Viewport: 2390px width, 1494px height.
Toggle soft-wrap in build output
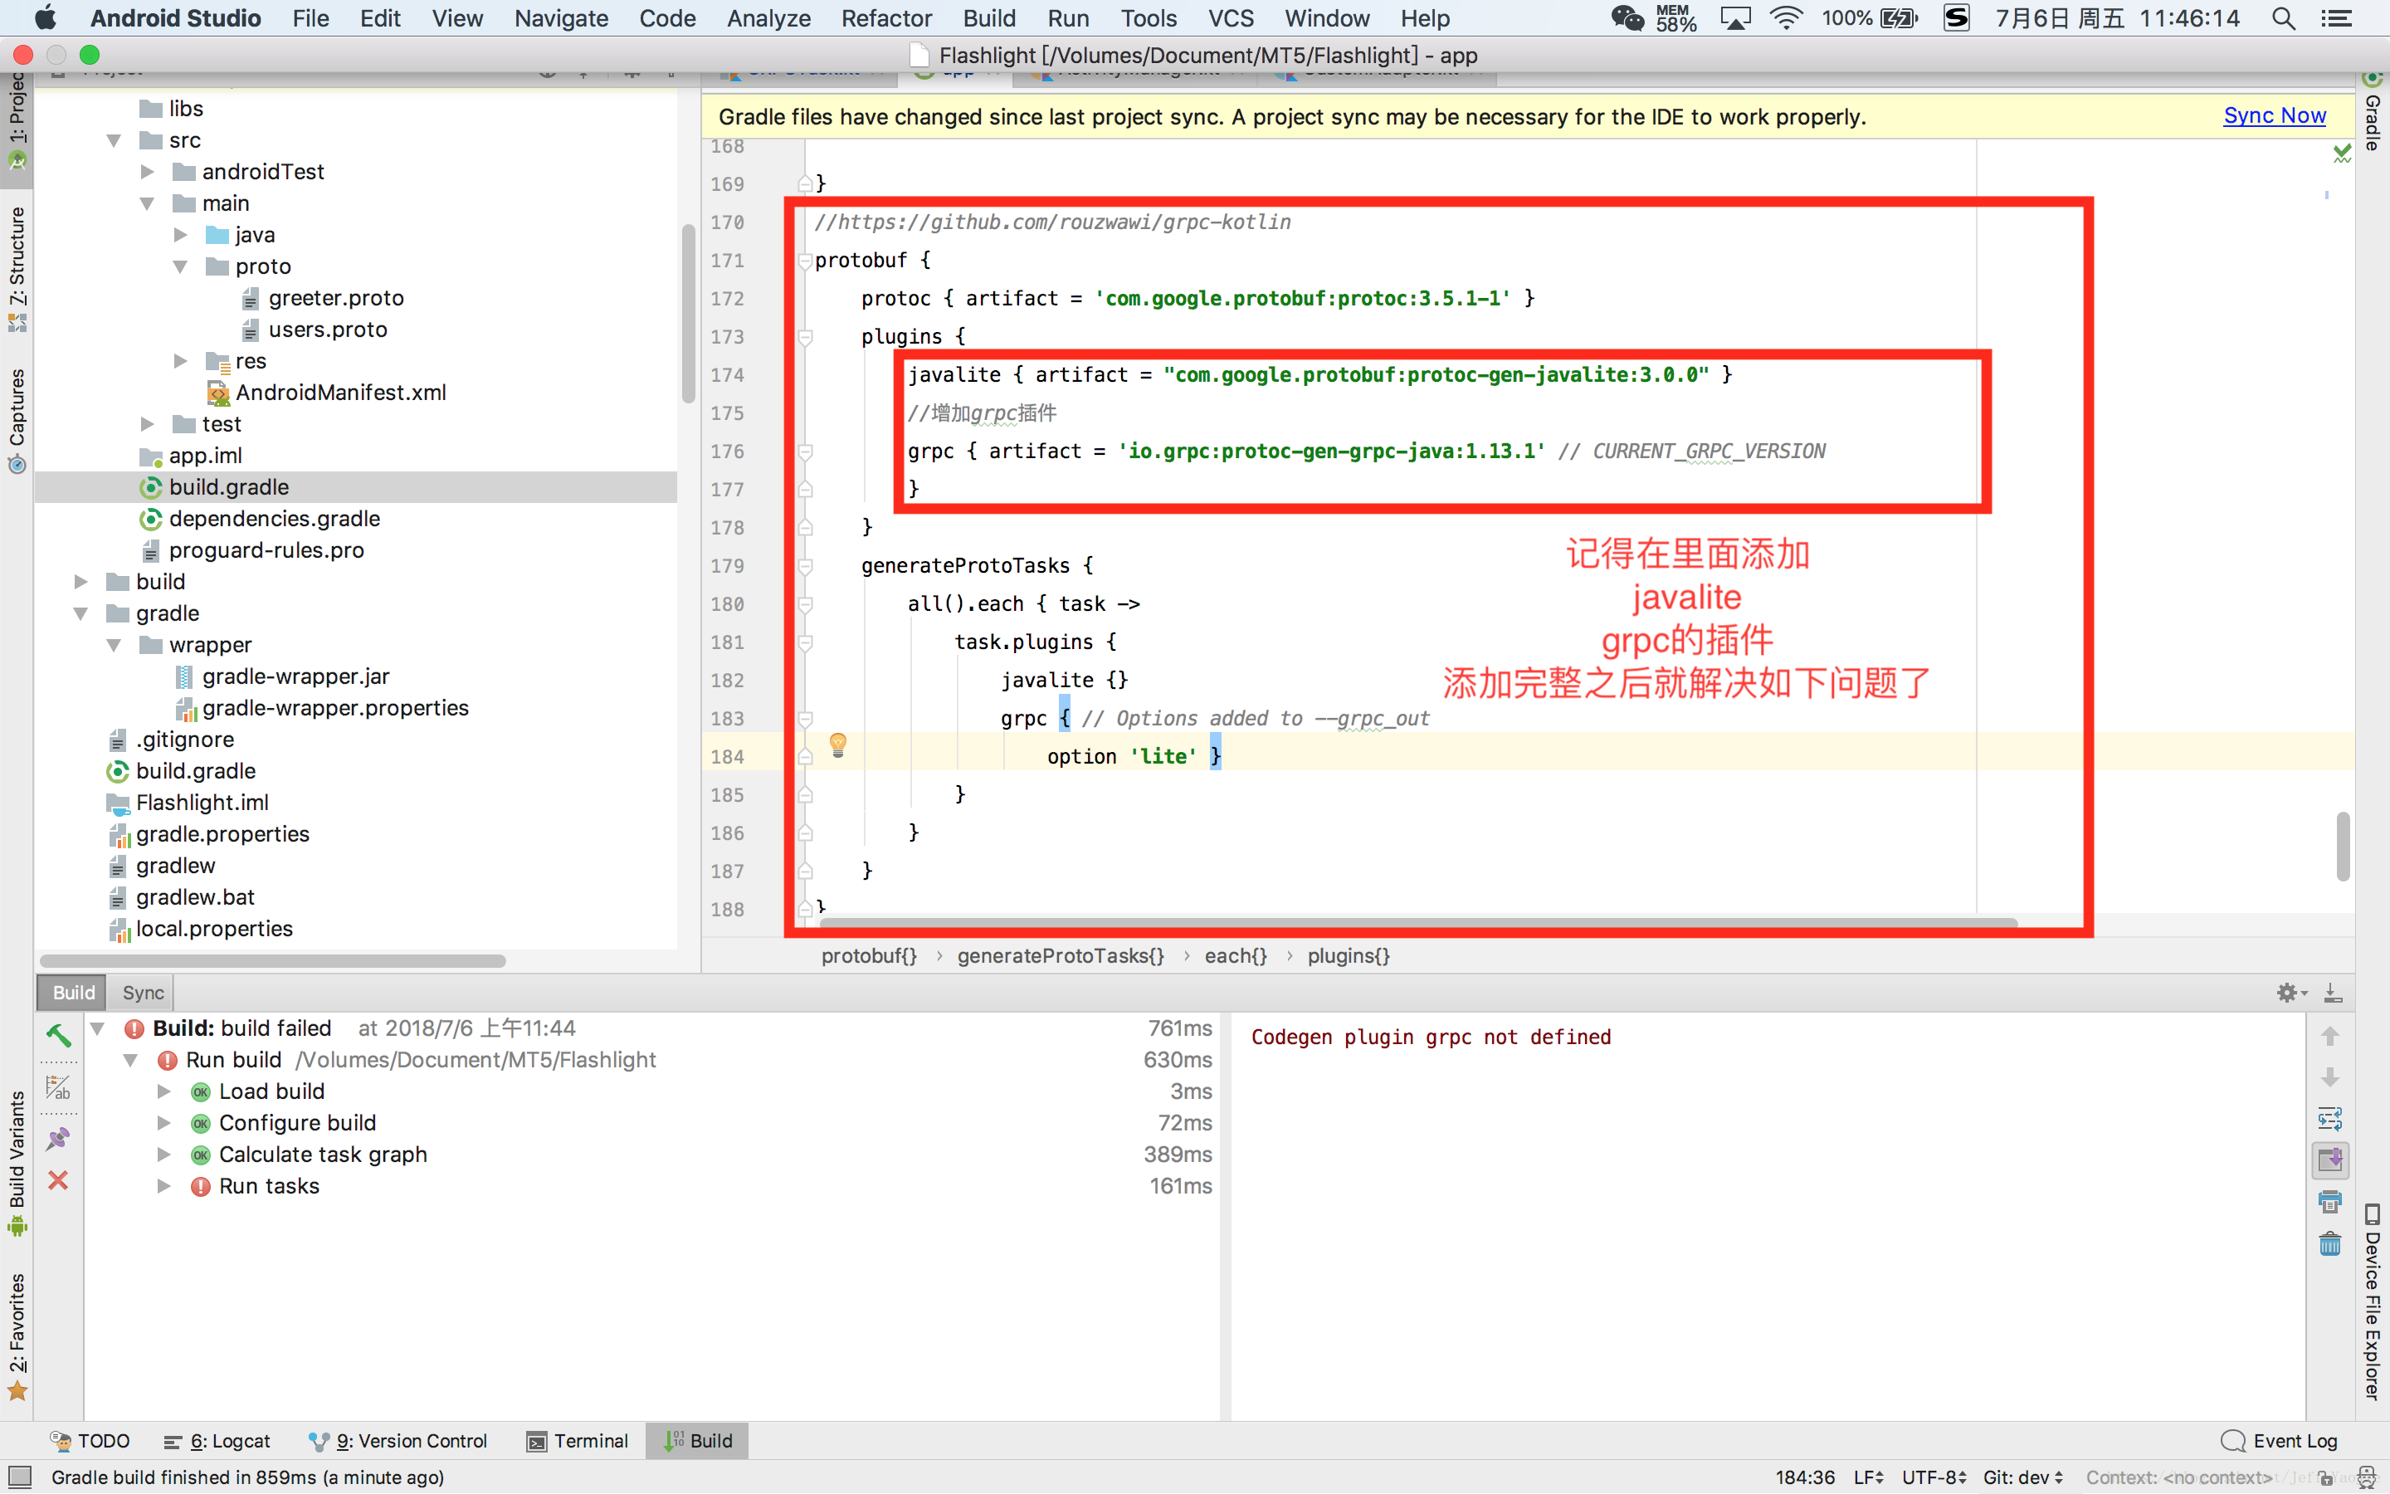(x=2329, y=1119)
